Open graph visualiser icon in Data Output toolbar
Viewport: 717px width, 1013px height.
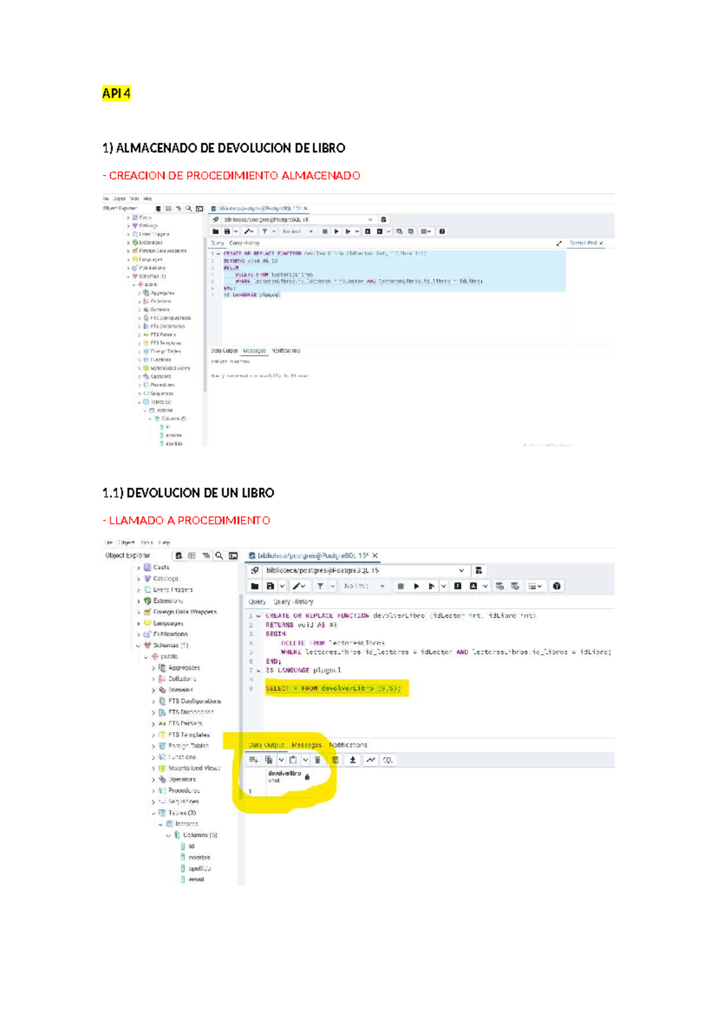370,760
